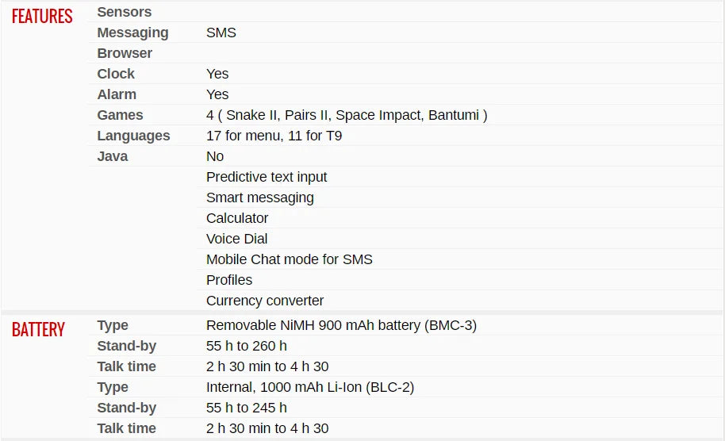The image size is (725, 441).
Task: Select the Languages row label
Action: click(133, 136)
